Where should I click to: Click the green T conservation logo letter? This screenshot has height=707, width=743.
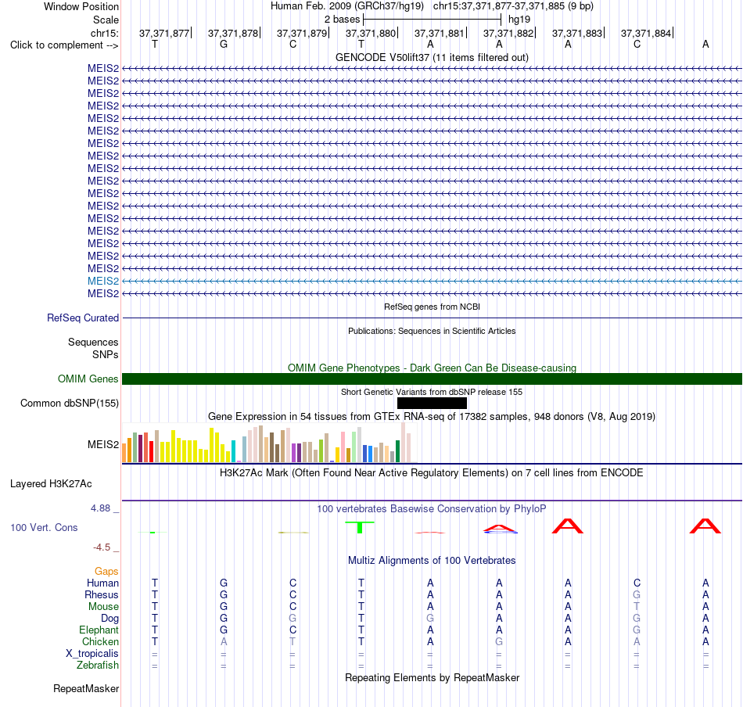click(x=360, y=527)
